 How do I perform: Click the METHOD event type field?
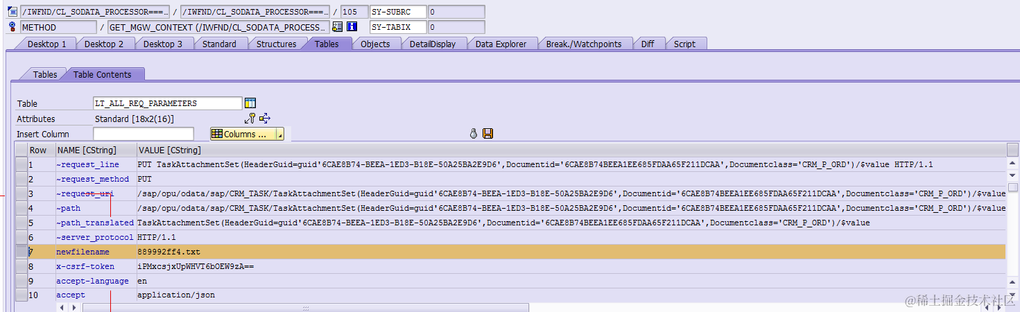58,27
